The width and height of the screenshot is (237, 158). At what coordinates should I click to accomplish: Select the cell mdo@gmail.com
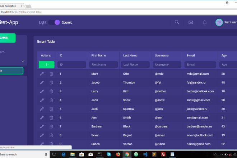pyautogui.click(x=198, y=74)
